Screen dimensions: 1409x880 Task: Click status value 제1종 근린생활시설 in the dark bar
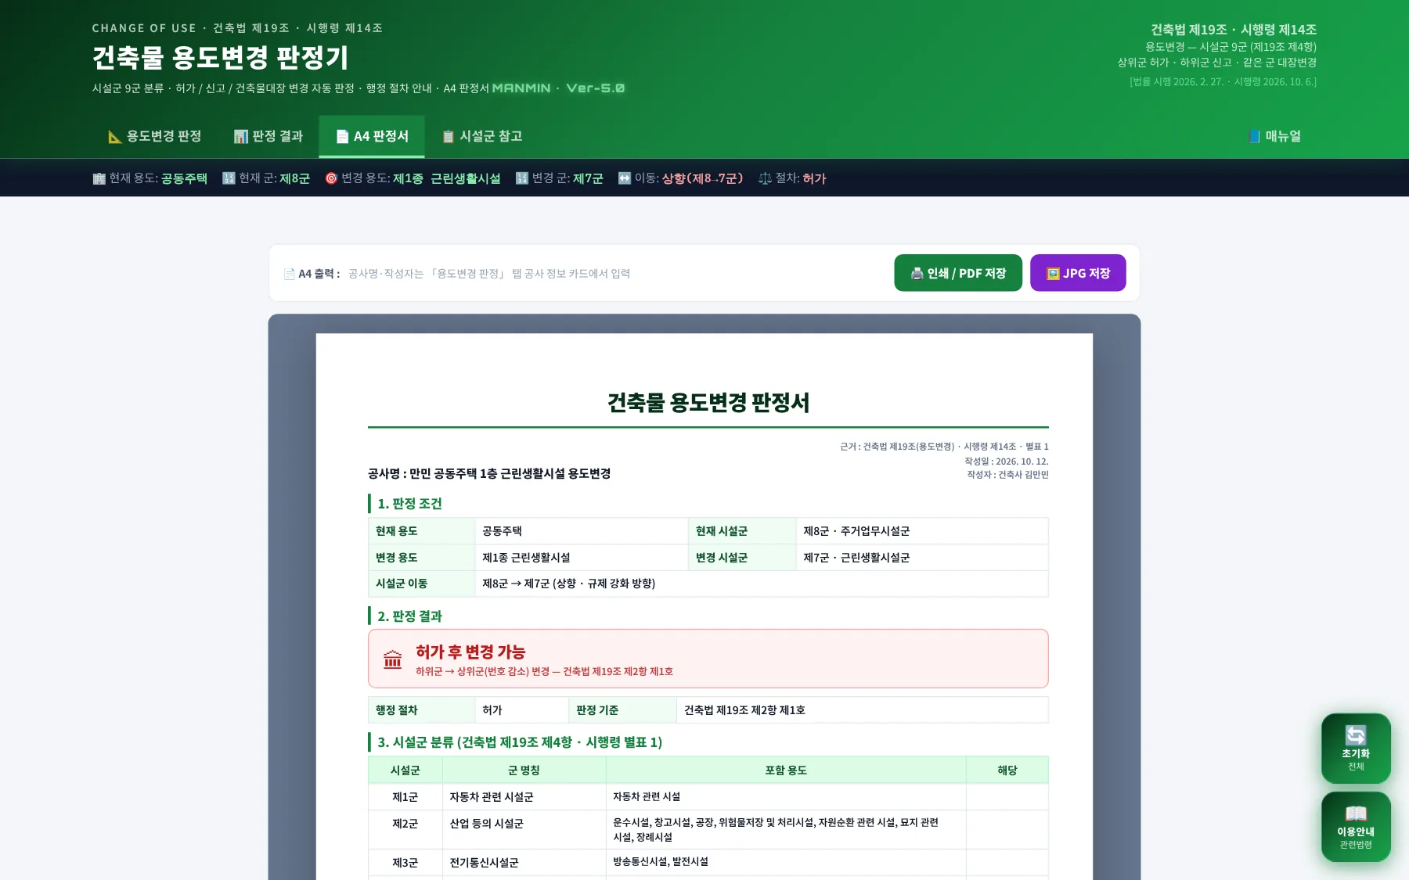446,178
